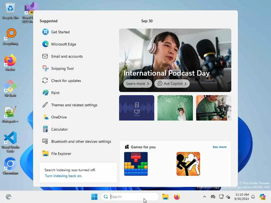Screen dimensions: 271x203
Task: Click the muted volume tray icon
Action: (x=228, y=197)
